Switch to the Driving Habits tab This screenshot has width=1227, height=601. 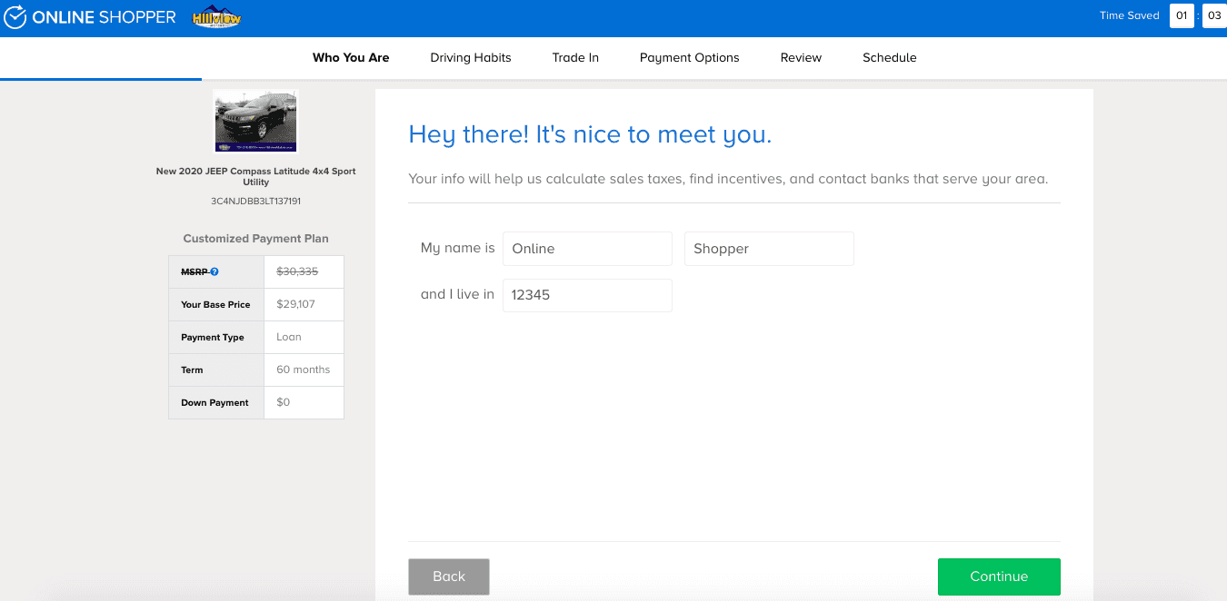[471, 57]
